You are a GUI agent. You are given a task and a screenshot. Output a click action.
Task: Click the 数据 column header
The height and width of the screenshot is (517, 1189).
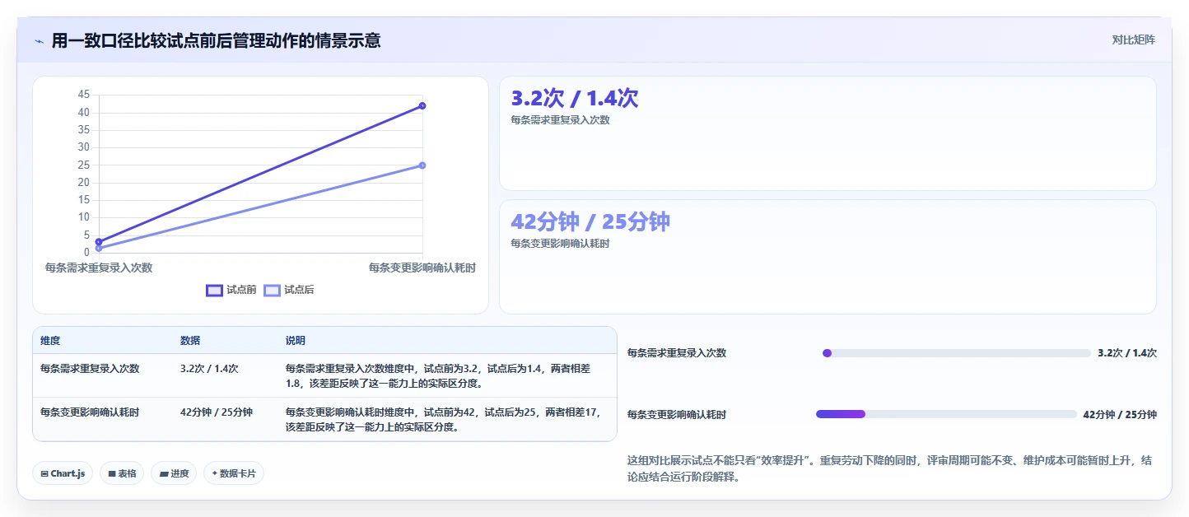pos(190,341)
